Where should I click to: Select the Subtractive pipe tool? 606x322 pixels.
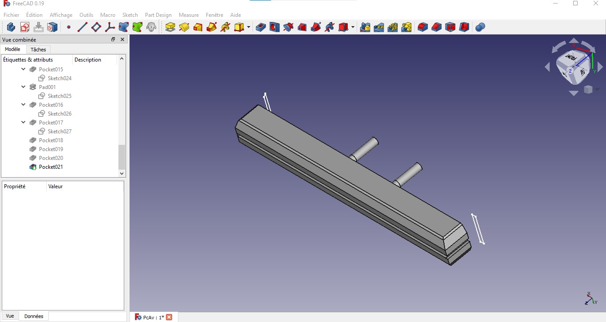pos(316,27)
